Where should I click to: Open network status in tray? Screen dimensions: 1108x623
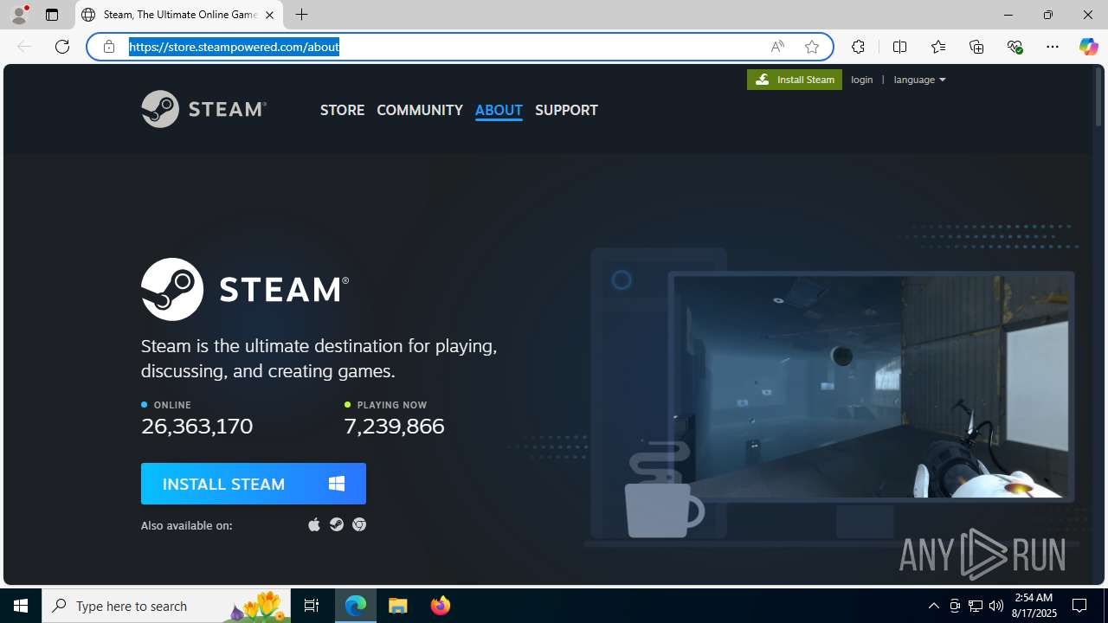click(976, 606)
